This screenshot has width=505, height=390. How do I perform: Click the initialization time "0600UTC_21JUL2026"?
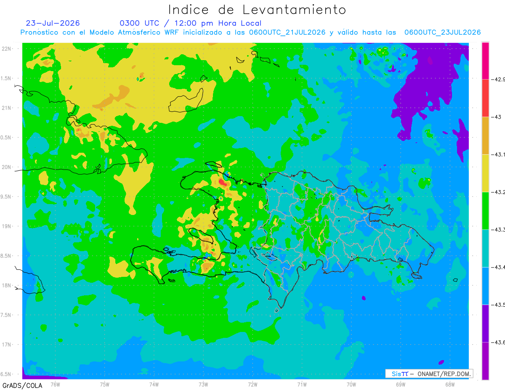point(287,32)
